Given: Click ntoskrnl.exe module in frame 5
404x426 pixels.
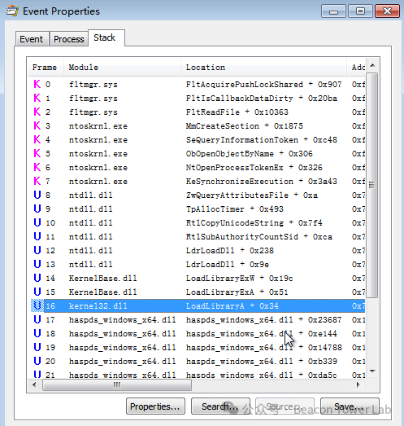Looking at the screenshot, I should pyautogui.click(x=98, y=153).
